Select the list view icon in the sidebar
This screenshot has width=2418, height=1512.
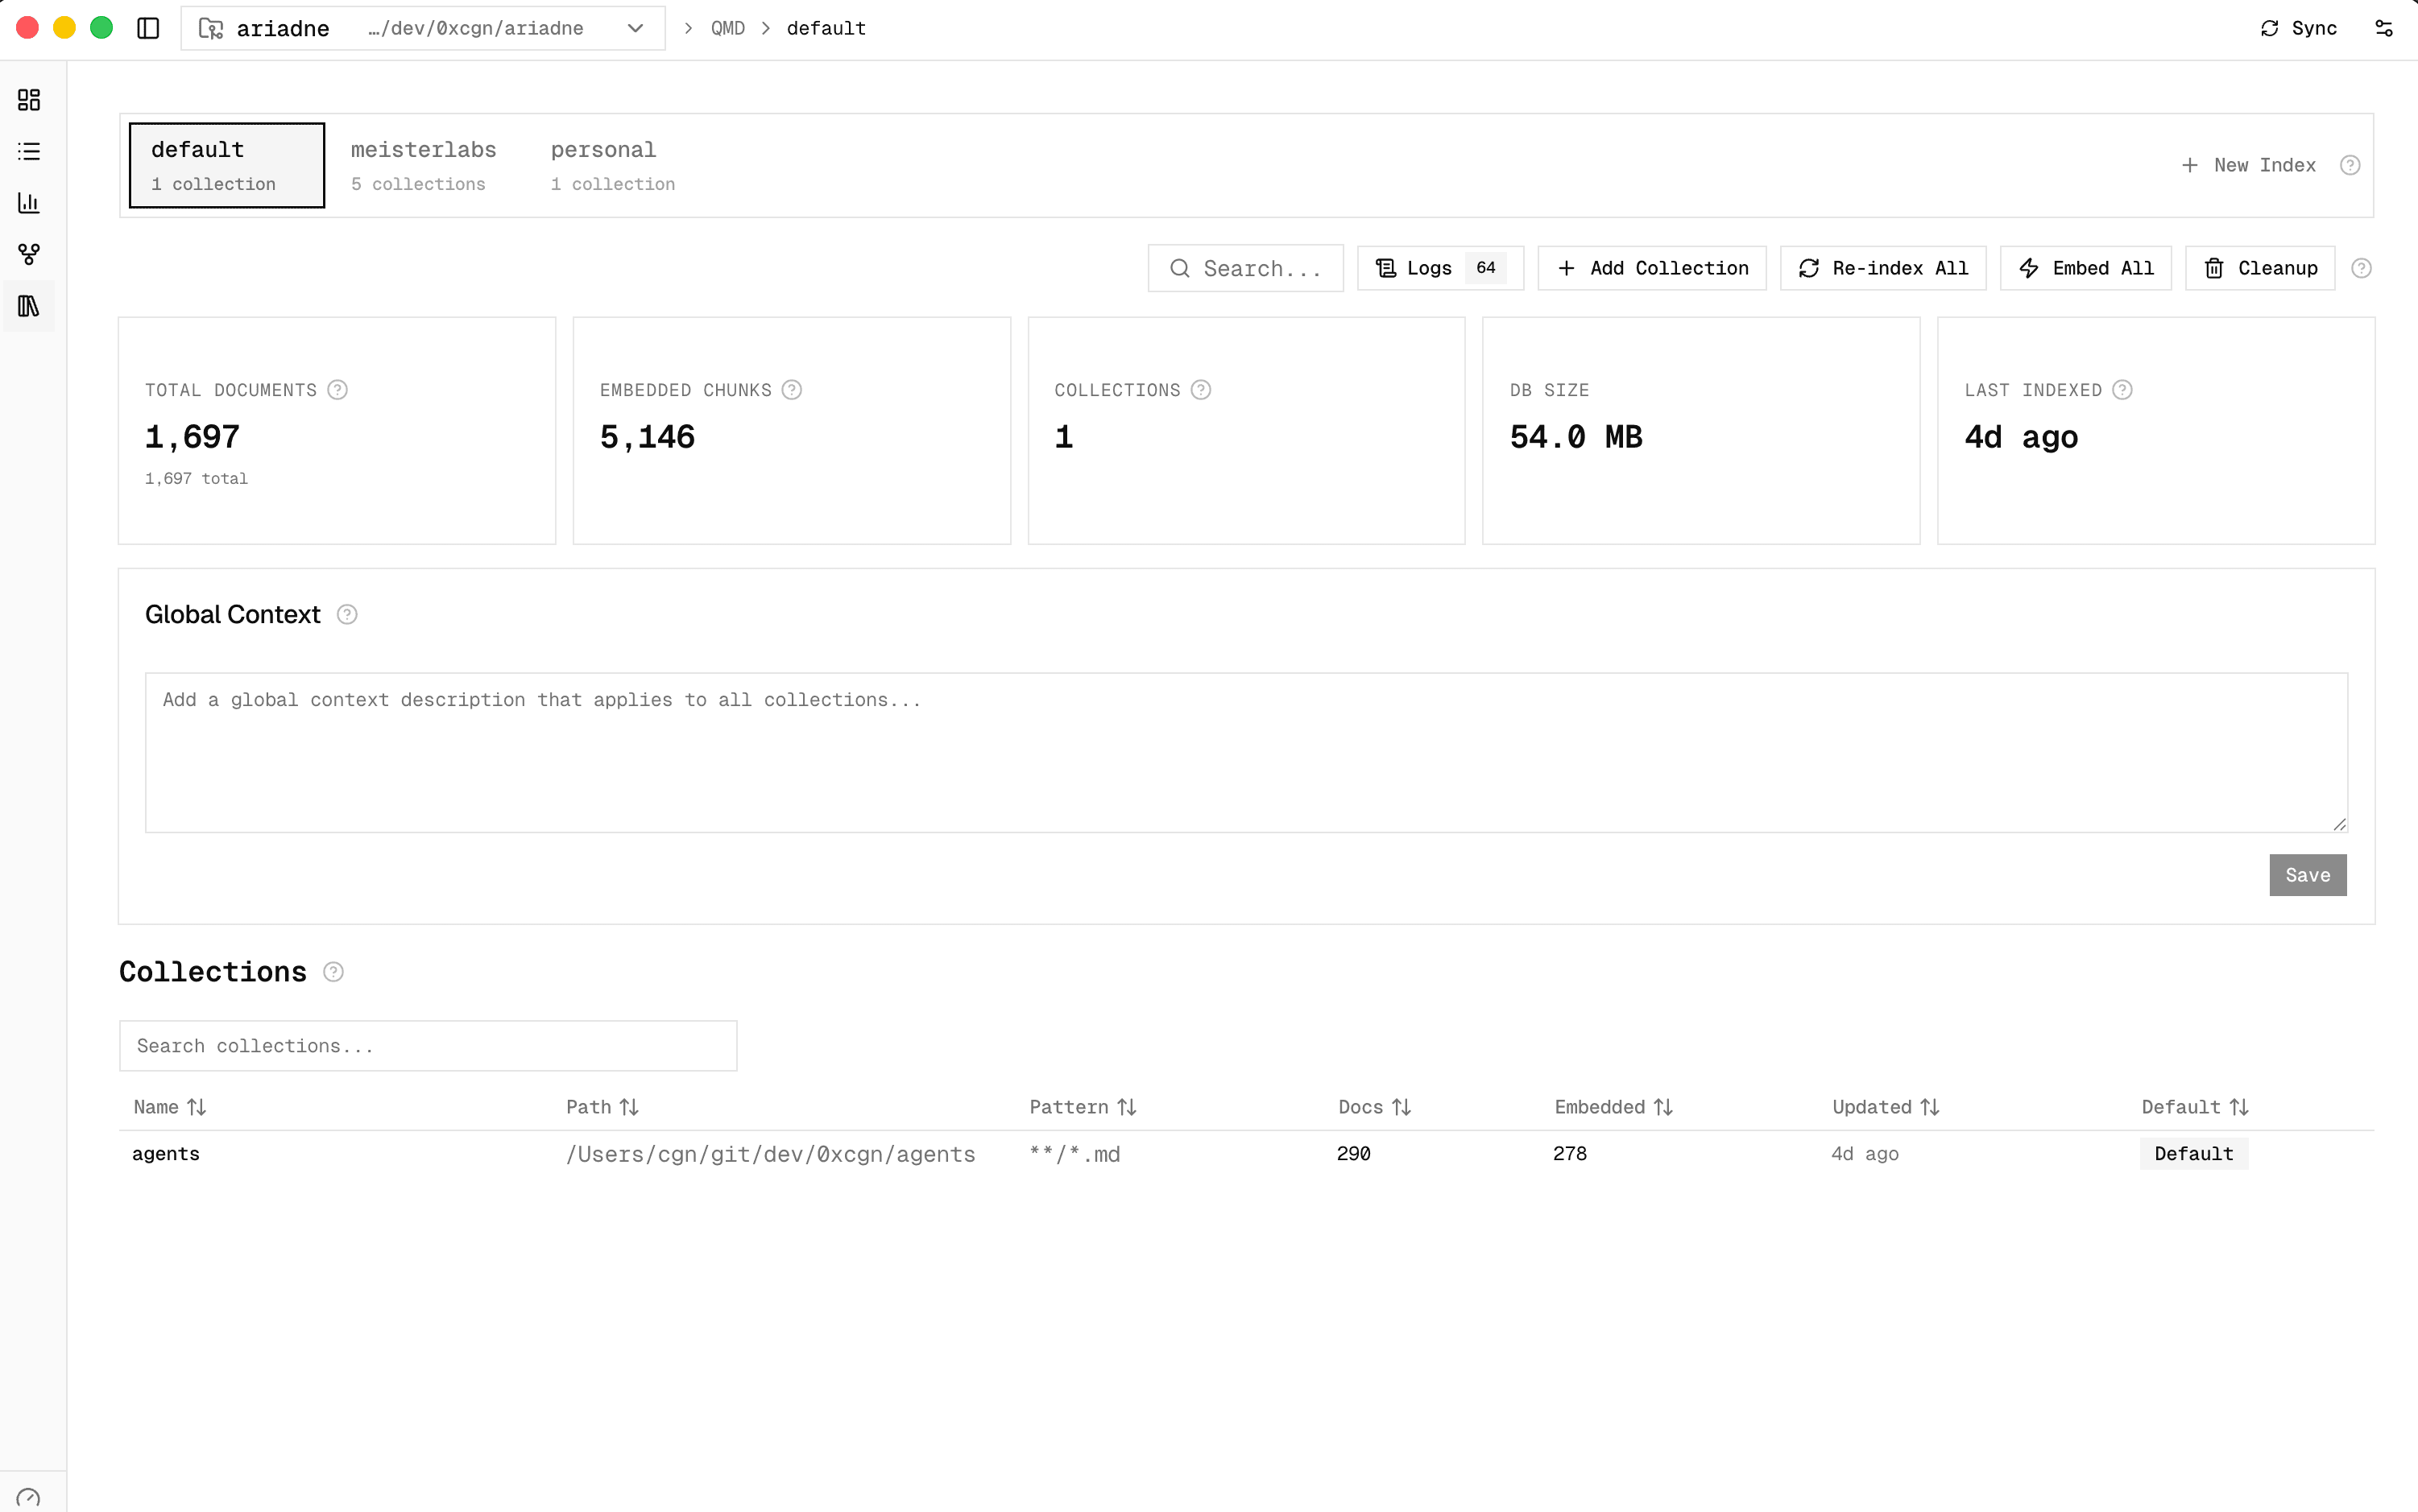pyautogui.click(x=28, y=151)
